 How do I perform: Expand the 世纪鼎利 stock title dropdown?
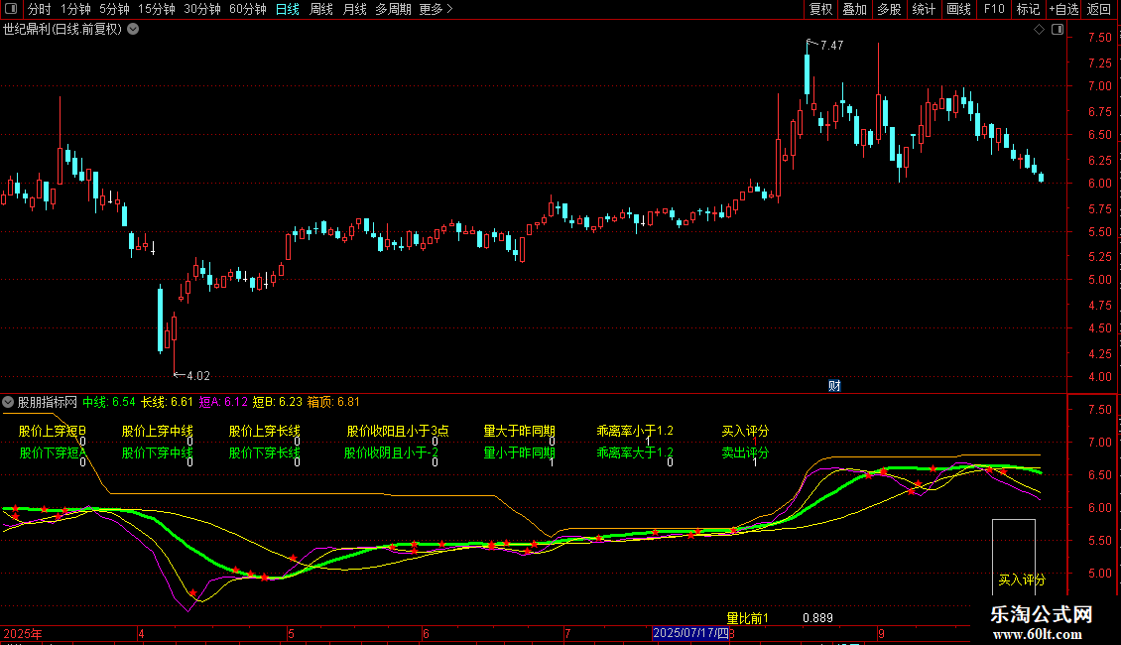click(x=133, y=29)
